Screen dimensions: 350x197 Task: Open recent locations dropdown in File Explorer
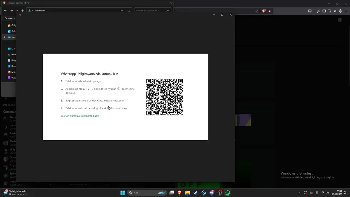tap(17, 11)
